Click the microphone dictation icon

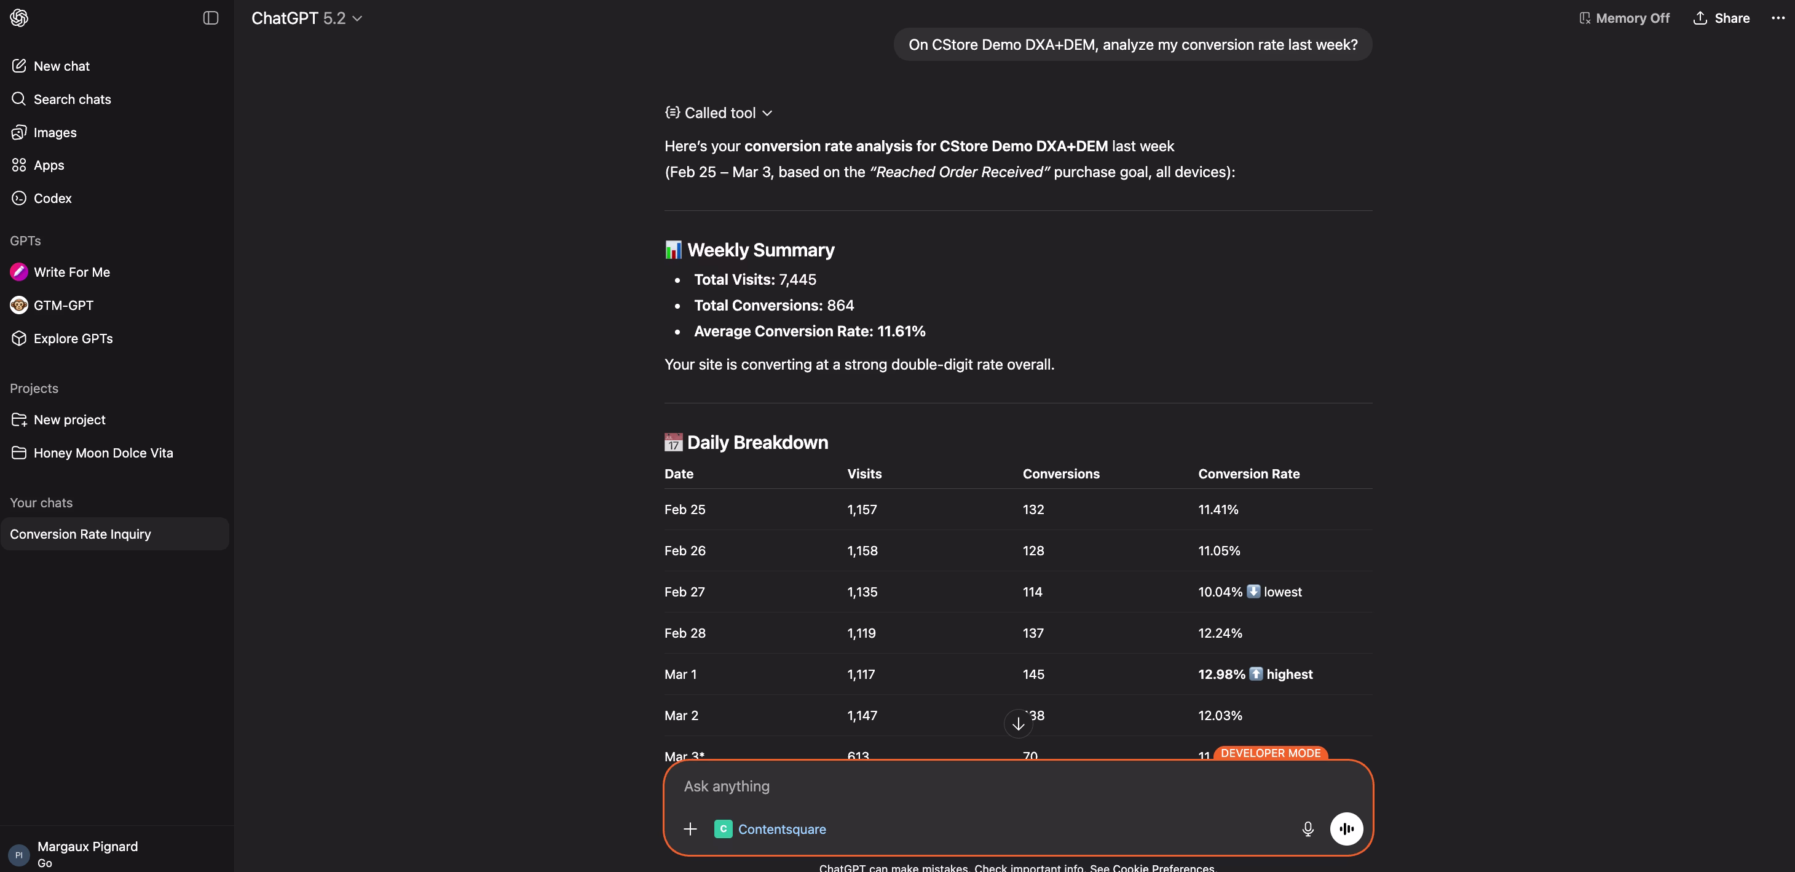[1308, 829]
